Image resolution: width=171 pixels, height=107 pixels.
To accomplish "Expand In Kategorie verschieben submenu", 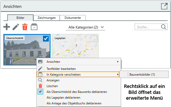I will (78, 75).
